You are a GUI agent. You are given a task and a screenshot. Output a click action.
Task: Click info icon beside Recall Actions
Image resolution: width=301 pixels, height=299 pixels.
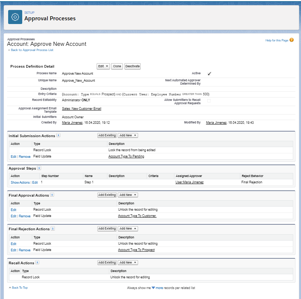click(37, 262)
